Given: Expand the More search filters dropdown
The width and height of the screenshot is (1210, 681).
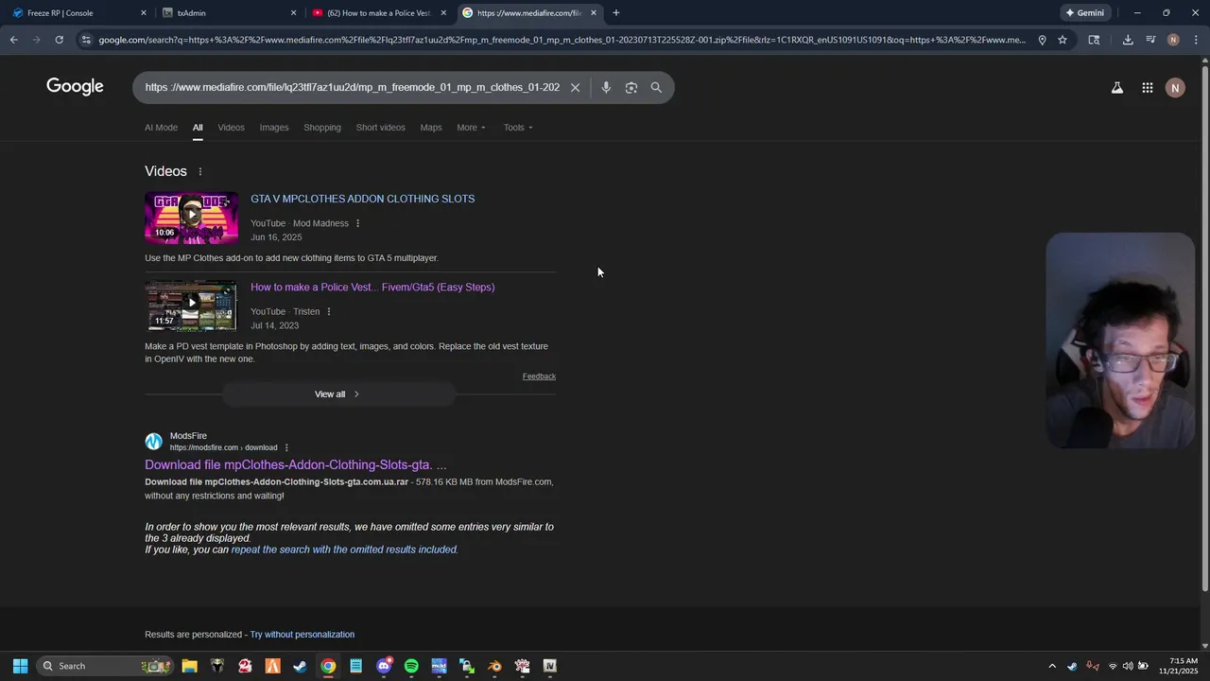Looking at the screenshot, I should pyautogui.click(x=471, y=128).
